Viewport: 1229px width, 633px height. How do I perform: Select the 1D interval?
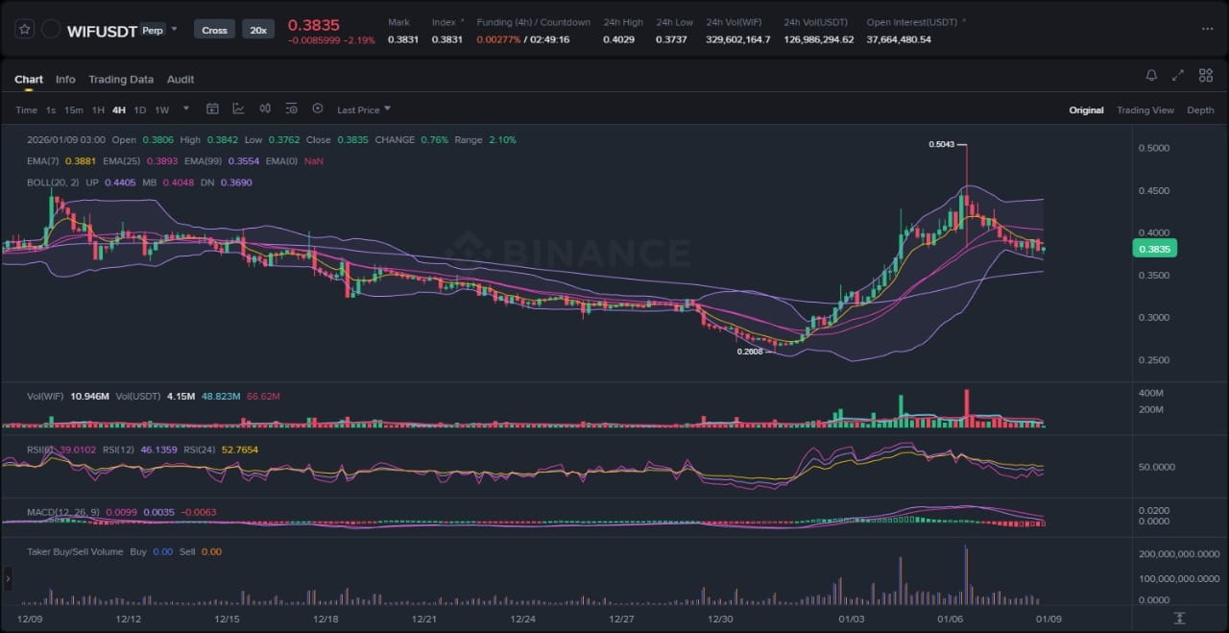(140, 110)
